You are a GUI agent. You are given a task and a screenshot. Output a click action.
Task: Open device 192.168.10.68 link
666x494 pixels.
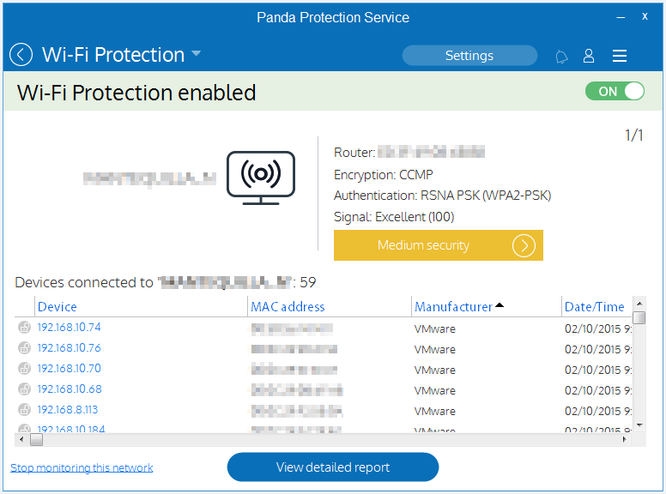[x=70, y=389]
